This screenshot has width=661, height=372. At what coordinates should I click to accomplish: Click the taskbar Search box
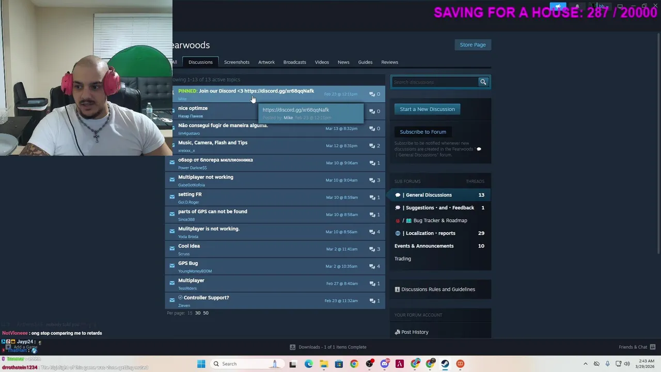(x=246, y=364)
